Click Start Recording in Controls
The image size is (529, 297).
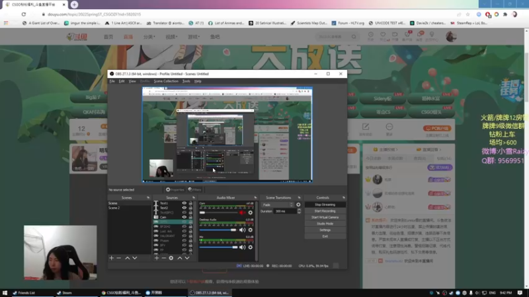tap(325, 211)
